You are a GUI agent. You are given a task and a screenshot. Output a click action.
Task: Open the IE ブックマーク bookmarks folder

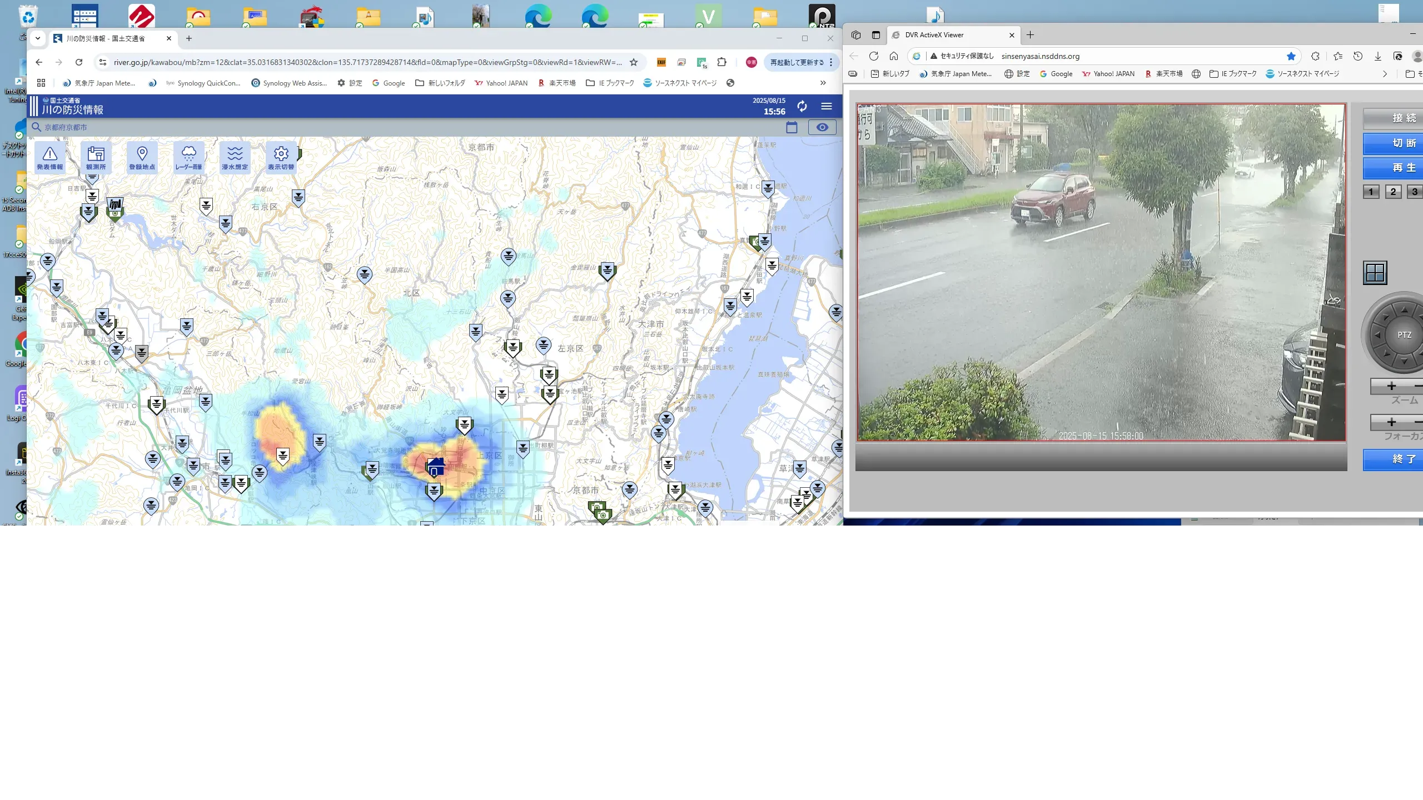tap(610, 83)
